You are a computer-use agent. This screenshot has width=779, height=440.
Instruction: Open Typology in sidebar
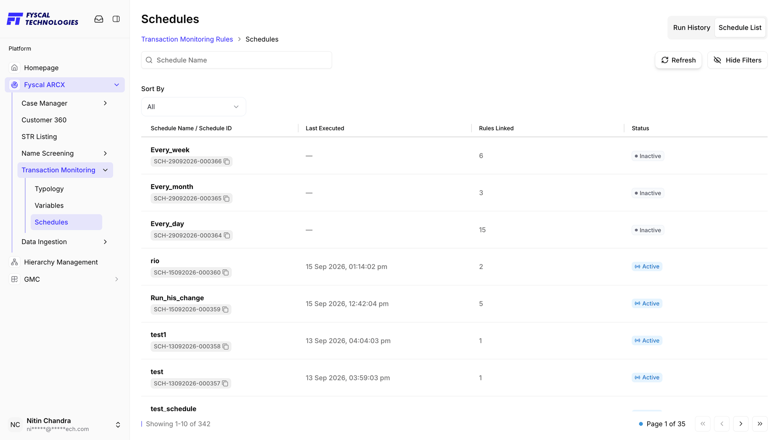click(49, 189)
